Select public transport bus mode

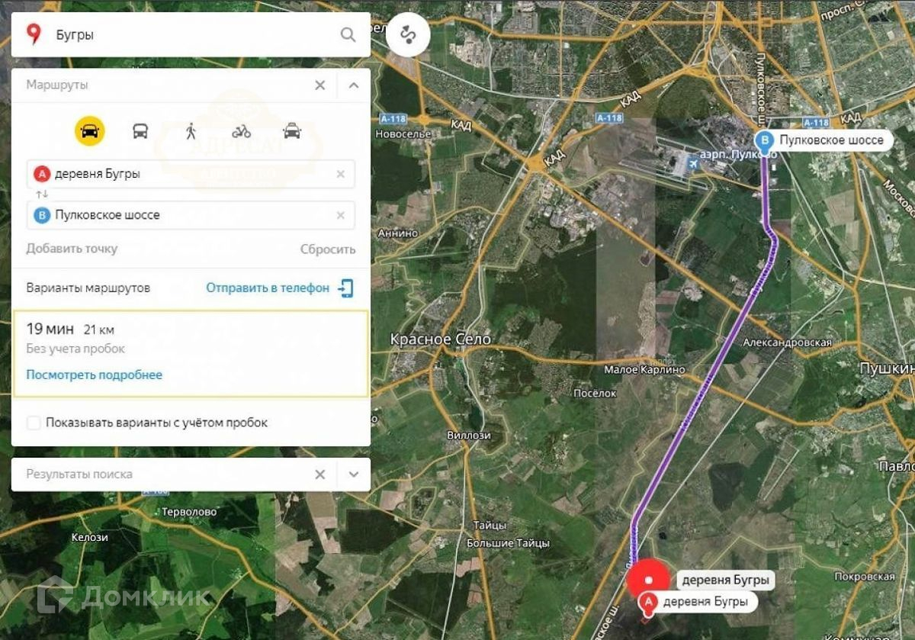(x=140, y=131)
